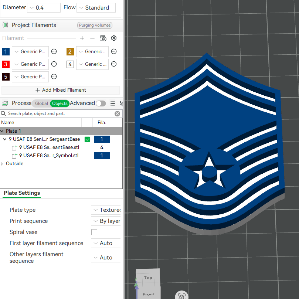Select the Plate Settings tab
Viewport: 299px width, 299px height.
tap(22, 193)
